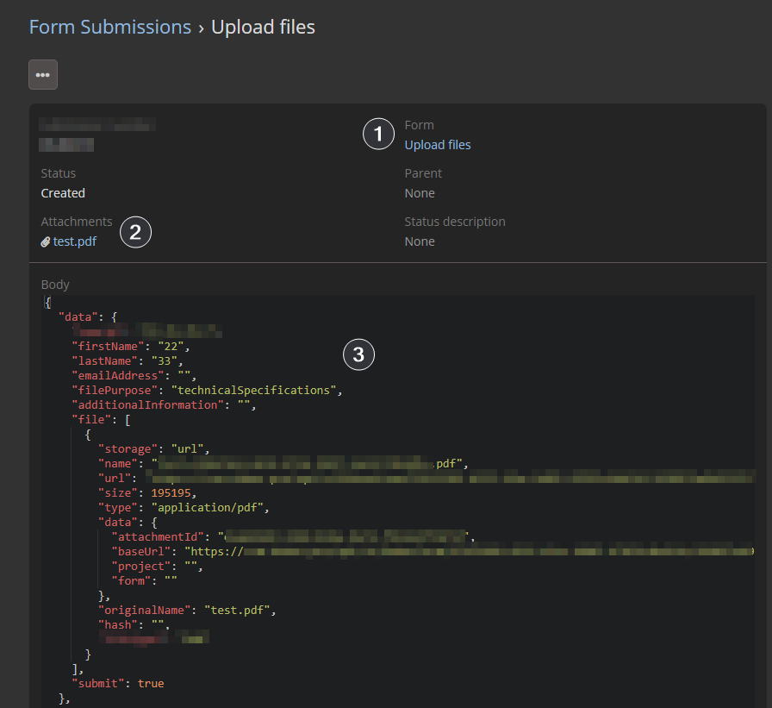The image size is (772, 708).
Task: Click the paperclip icon beside test.pdf
Action: [x=46, y=242]
